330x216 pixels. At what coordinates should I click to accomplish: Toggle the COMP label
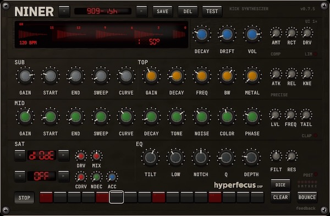[276, 54]
